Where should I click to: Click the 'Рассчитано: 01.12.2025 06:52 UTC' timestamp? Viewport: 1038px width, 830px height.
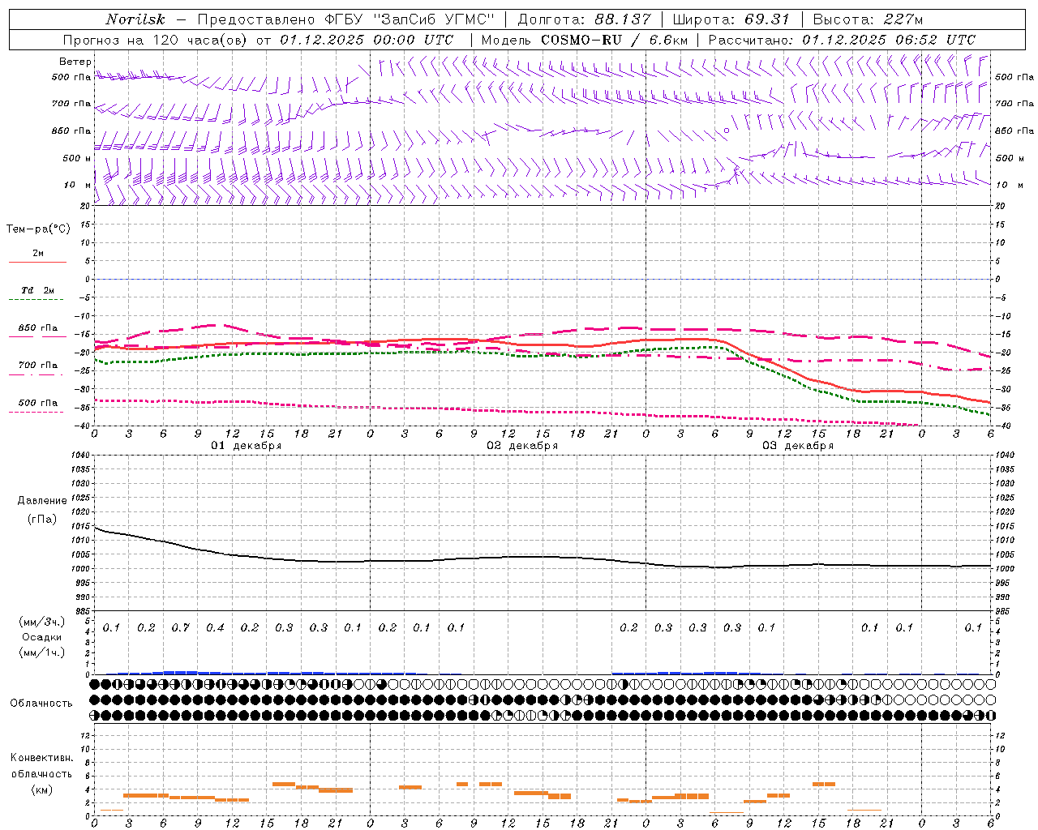pyautogui.click(x=842, y=40)
